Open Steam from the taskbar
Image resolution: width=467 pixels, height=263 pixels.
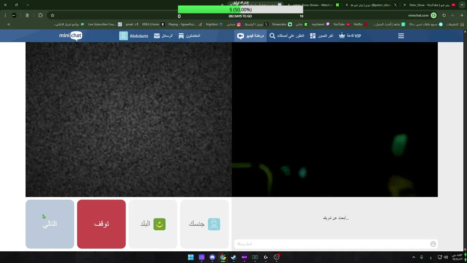[x=233, y=257]
